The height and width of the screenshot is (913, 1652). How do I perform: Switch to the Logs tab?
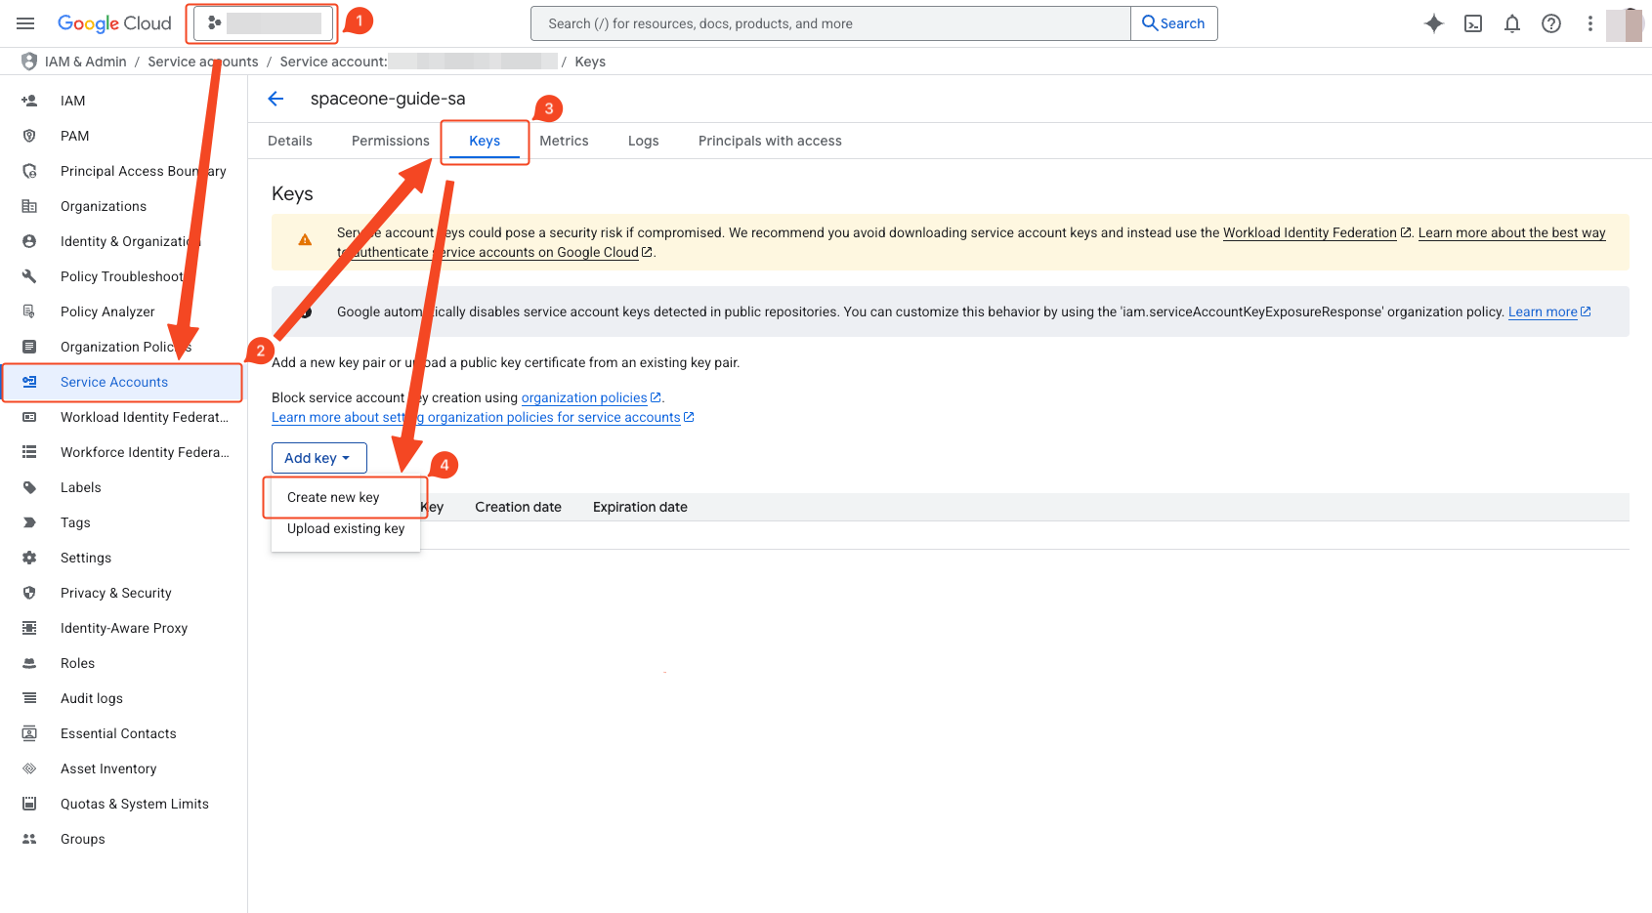coord(643,141)
